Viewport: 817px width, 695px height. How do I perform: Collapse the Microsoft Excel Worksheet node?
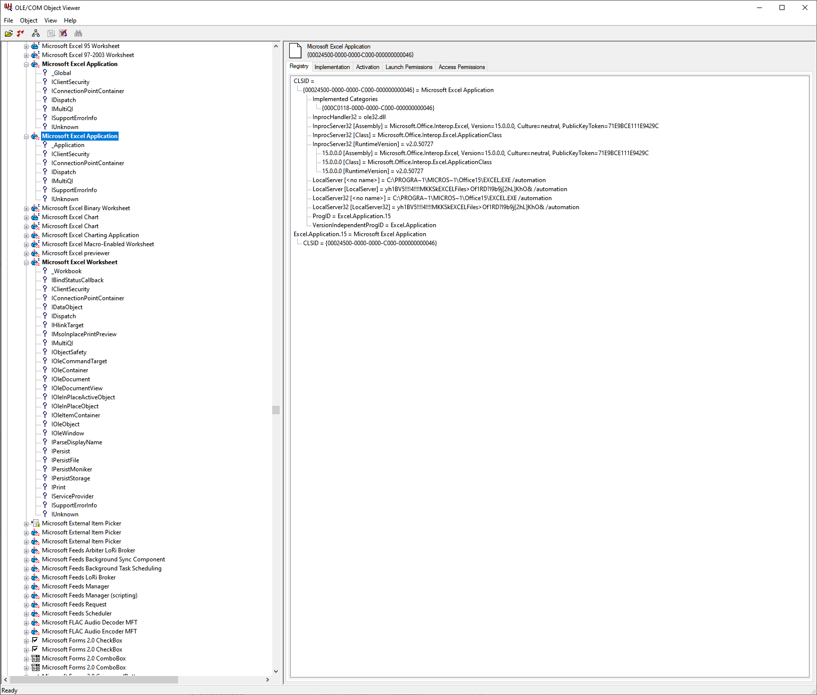[x=27, y=263]
